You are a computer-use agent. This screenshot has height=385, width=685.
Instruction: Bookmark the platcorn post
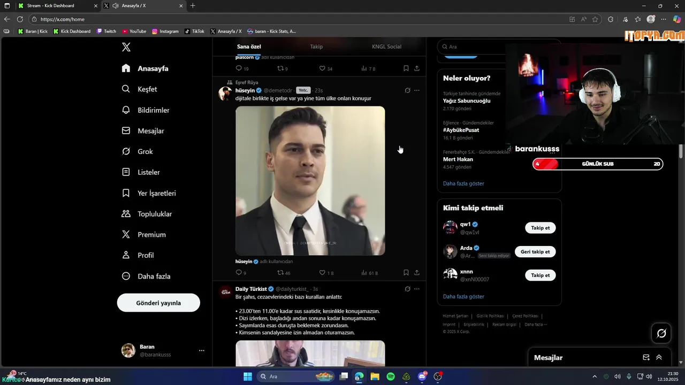tap(406, 68)
